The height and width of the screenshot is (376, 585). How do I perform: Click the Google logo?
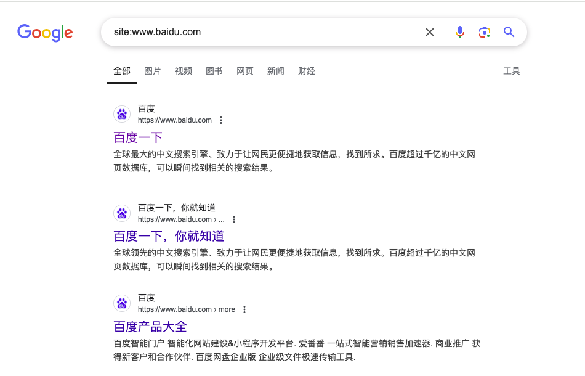[x=45, y=33]
